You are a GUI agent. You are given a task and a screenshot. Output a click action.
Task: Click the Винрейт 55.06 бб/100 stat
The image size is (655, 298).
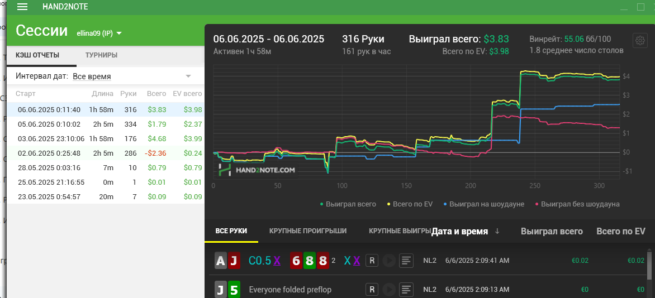570,39
